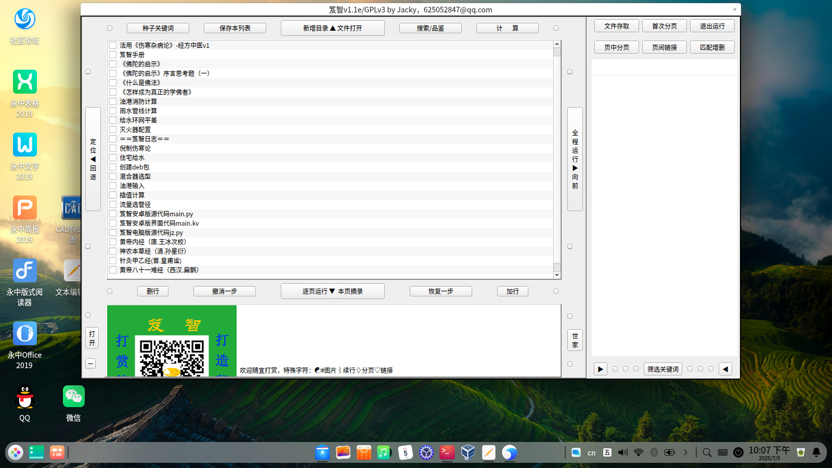The image size is (832, 468).
Task: Open the 微信 WeChat desktop icon
Action: 73,403
